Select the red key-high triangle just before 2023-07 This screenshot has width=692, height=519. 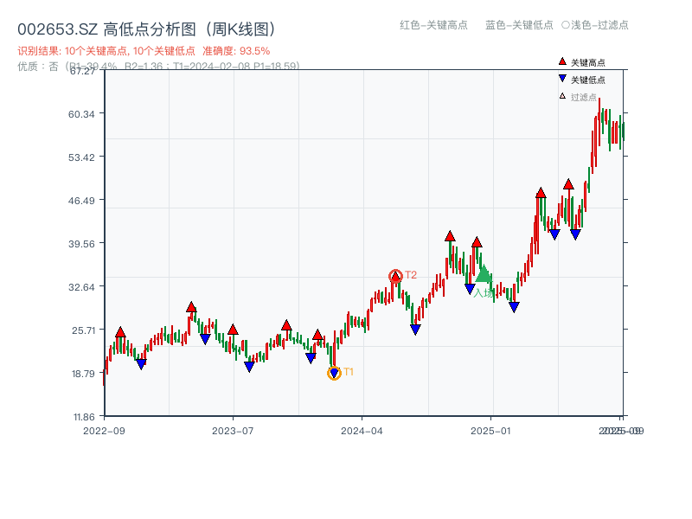(x=233, y=330)
